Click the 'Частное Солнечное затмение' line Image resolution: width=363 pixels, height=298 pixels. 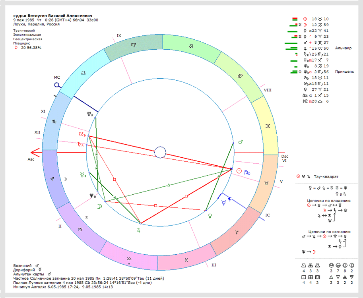tap(89, 279)
